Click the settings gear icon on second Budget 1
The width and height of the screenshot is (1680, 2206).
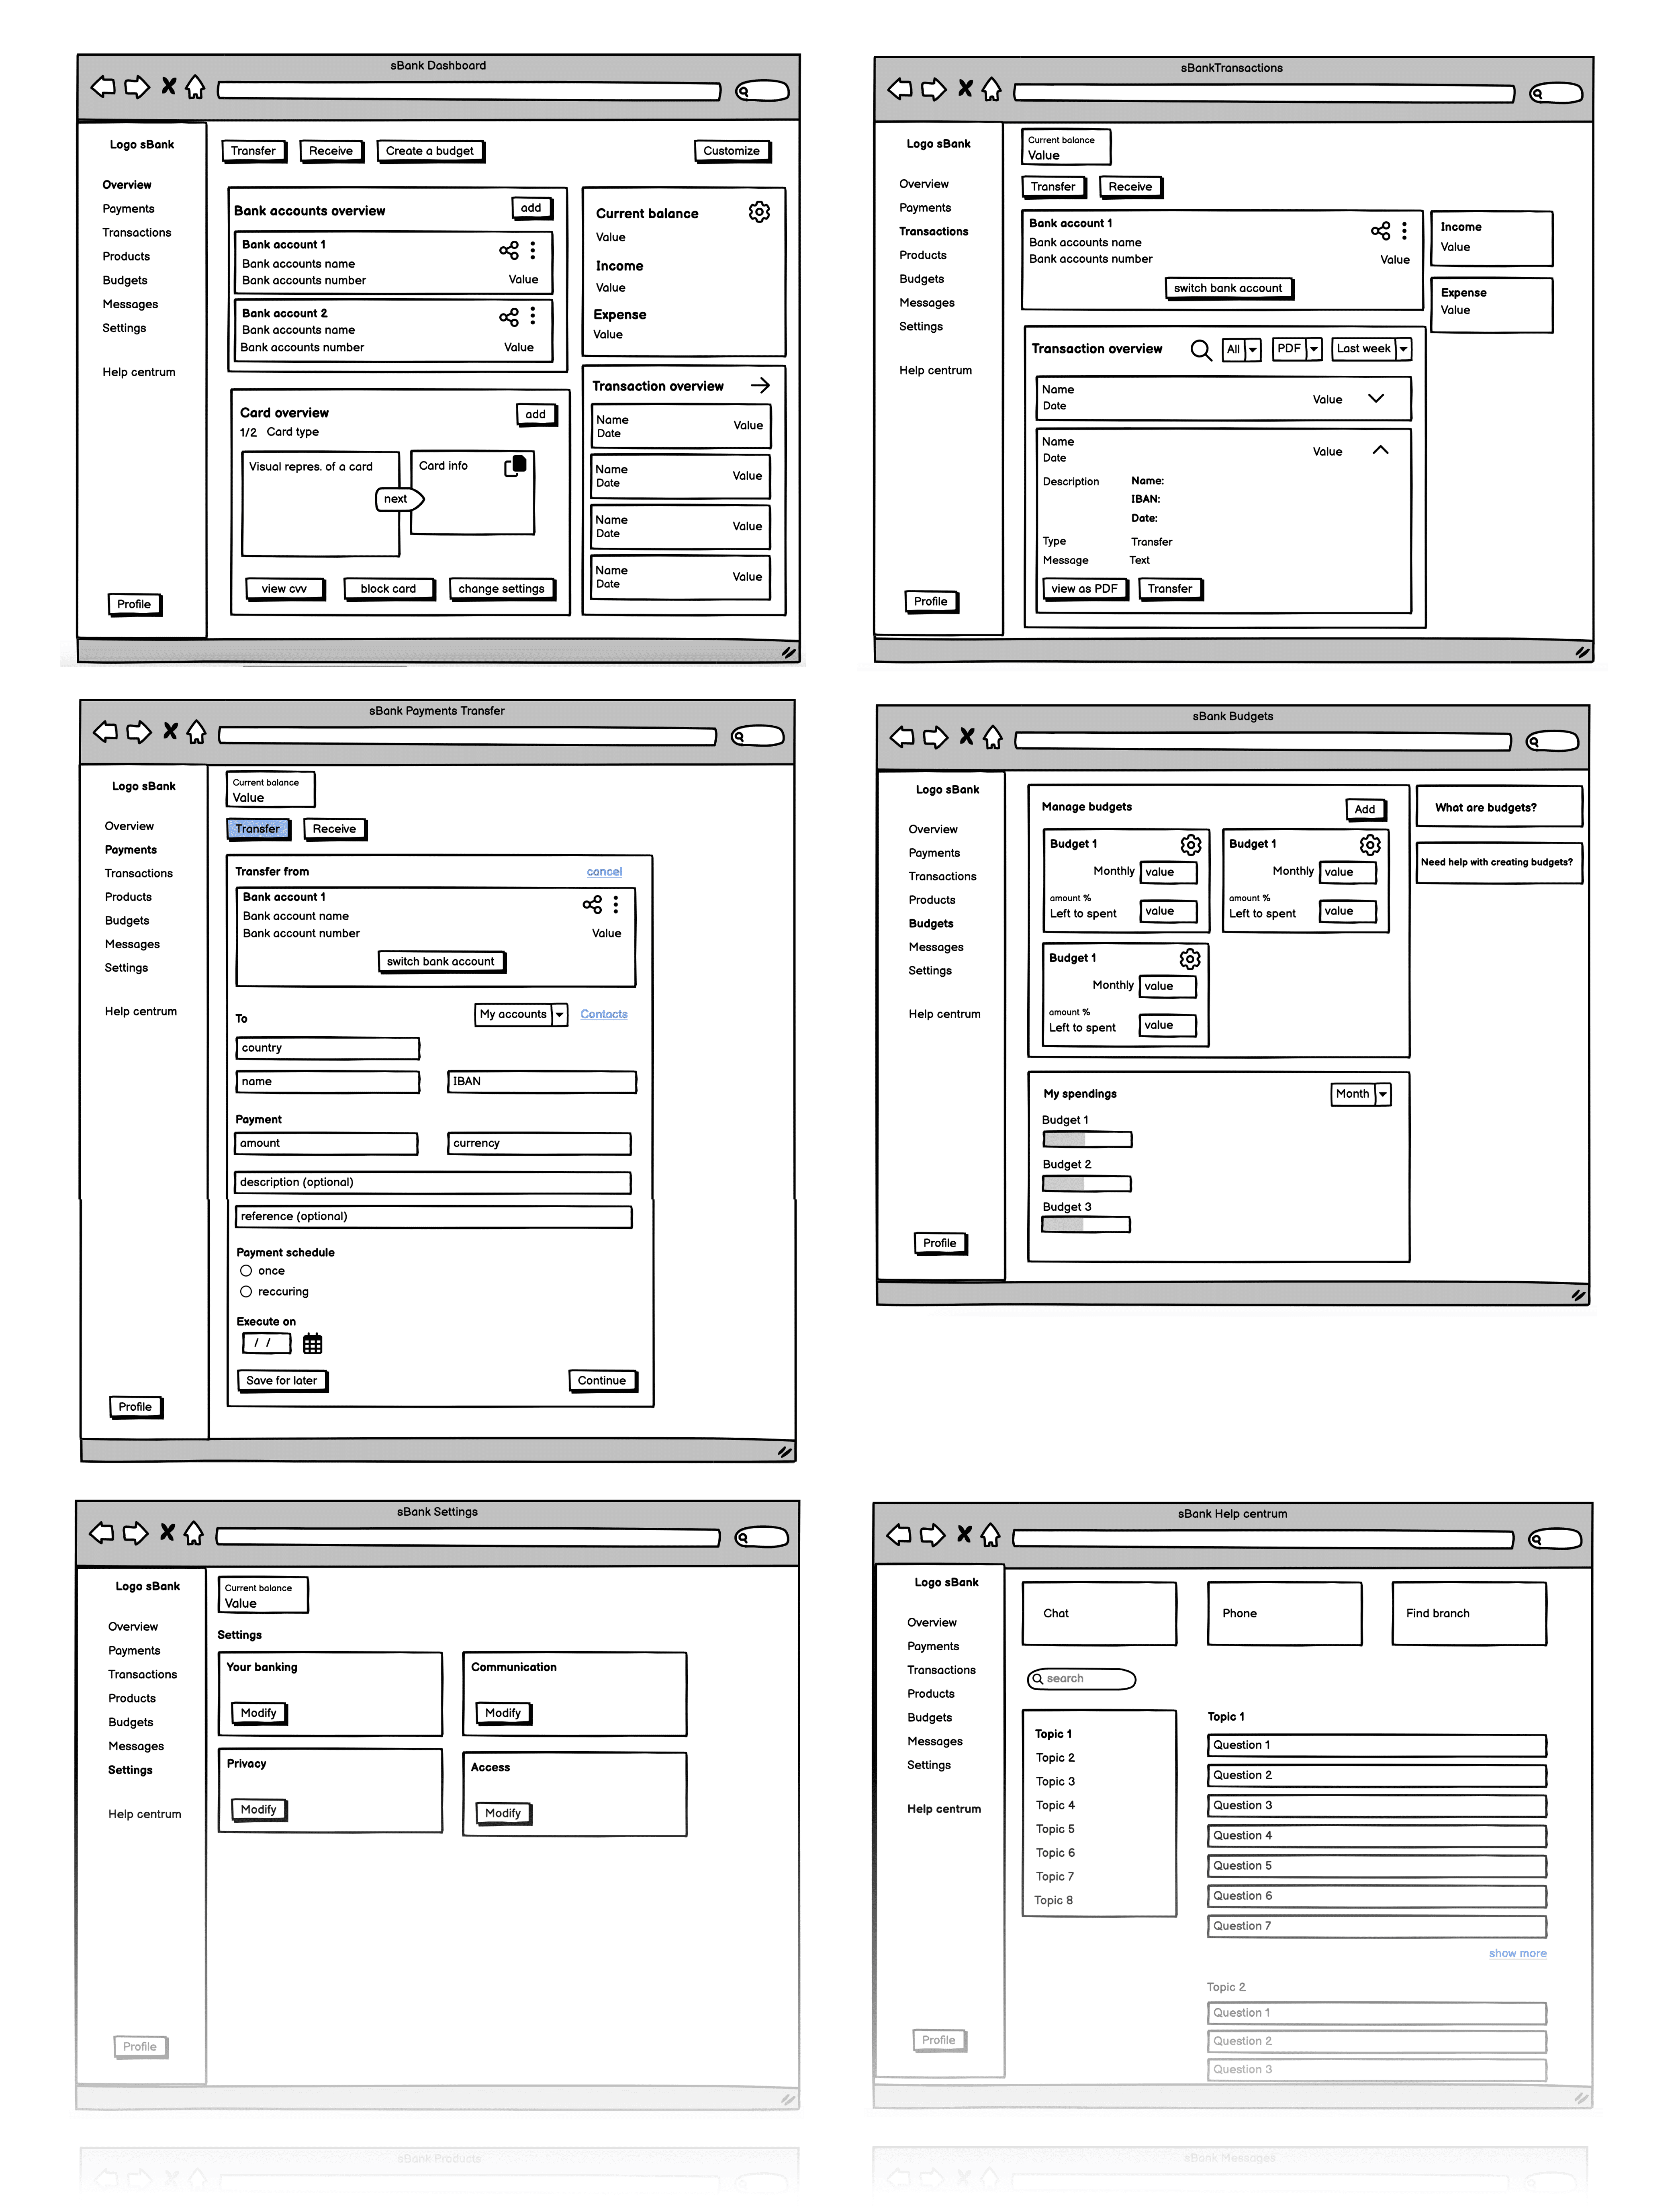coord(1369,845)
